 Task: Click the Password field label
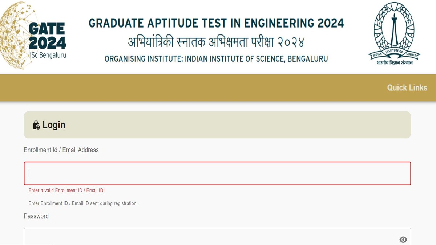tap(36, 216)
